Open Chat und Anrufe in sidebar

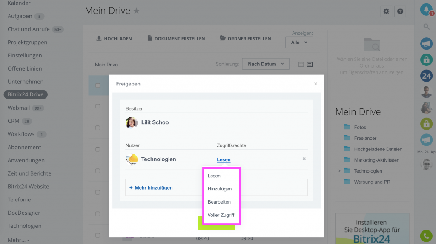[x=29, y=29]
